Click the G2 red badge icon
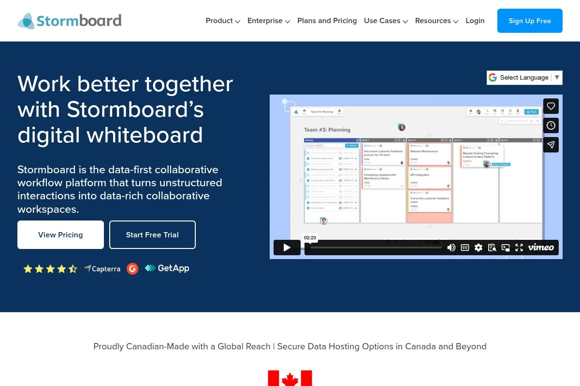 coord(132,269)
